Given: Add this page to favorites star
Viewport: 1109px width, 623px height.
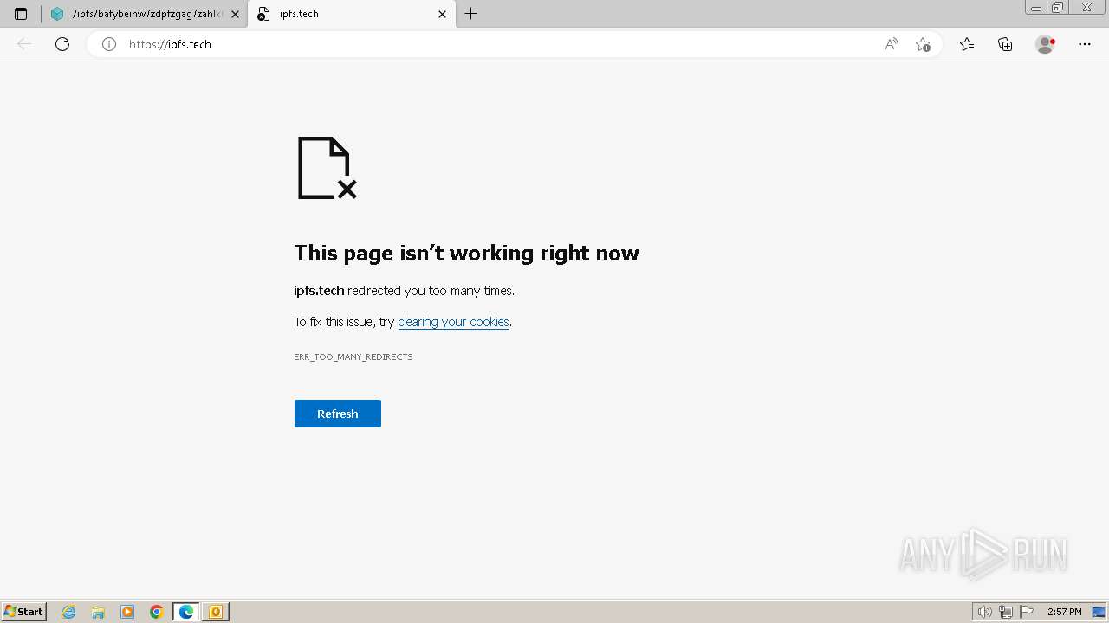Looking at the screenshot, I should tap(923, 44).
